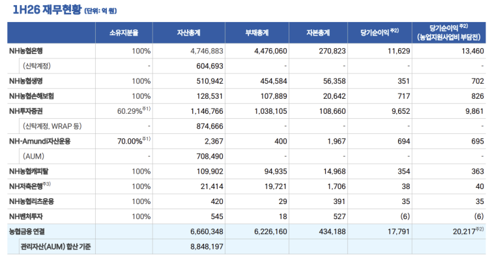Select the value 874,666

coord(210,126)
